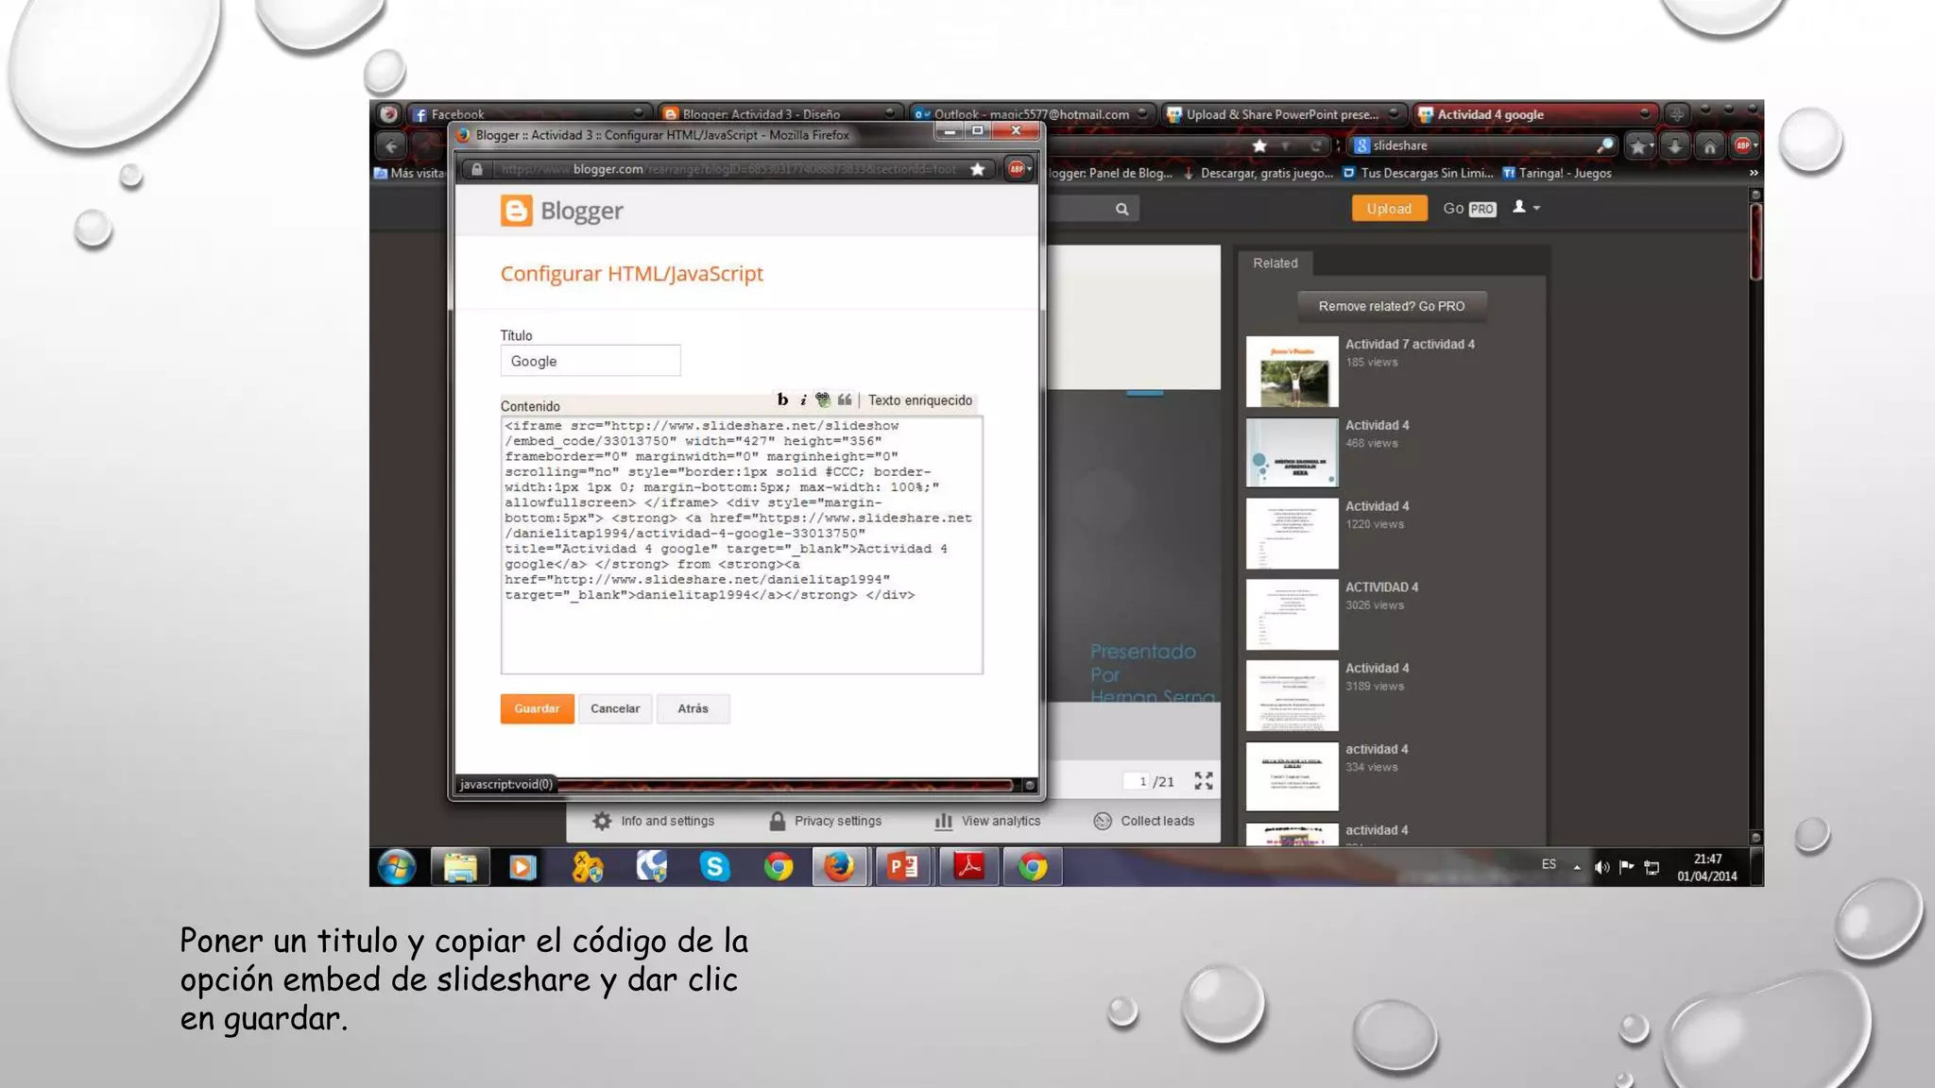1935x1088 pixels.
Task: Open ACTIVIDAD 4 with 3026 views
Action: click(x=1292, y=615)
